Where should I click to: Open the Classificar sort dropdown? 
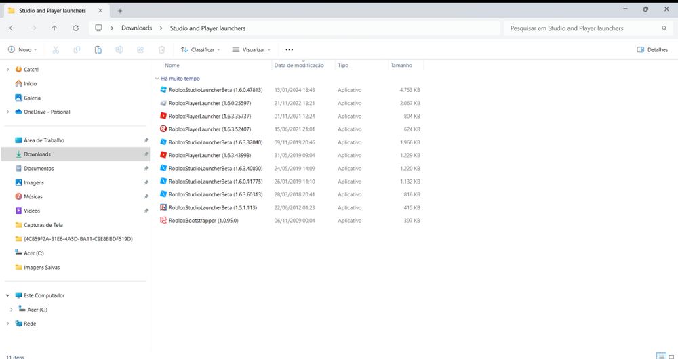[200, 49]
